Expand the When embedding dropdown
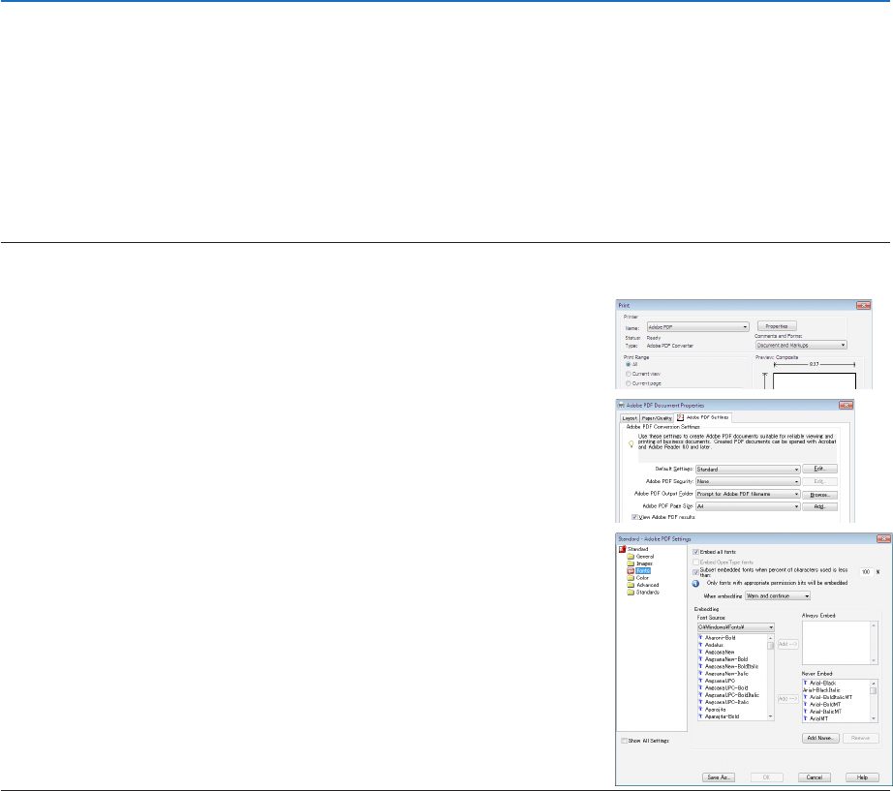 [x=778, y=595]
